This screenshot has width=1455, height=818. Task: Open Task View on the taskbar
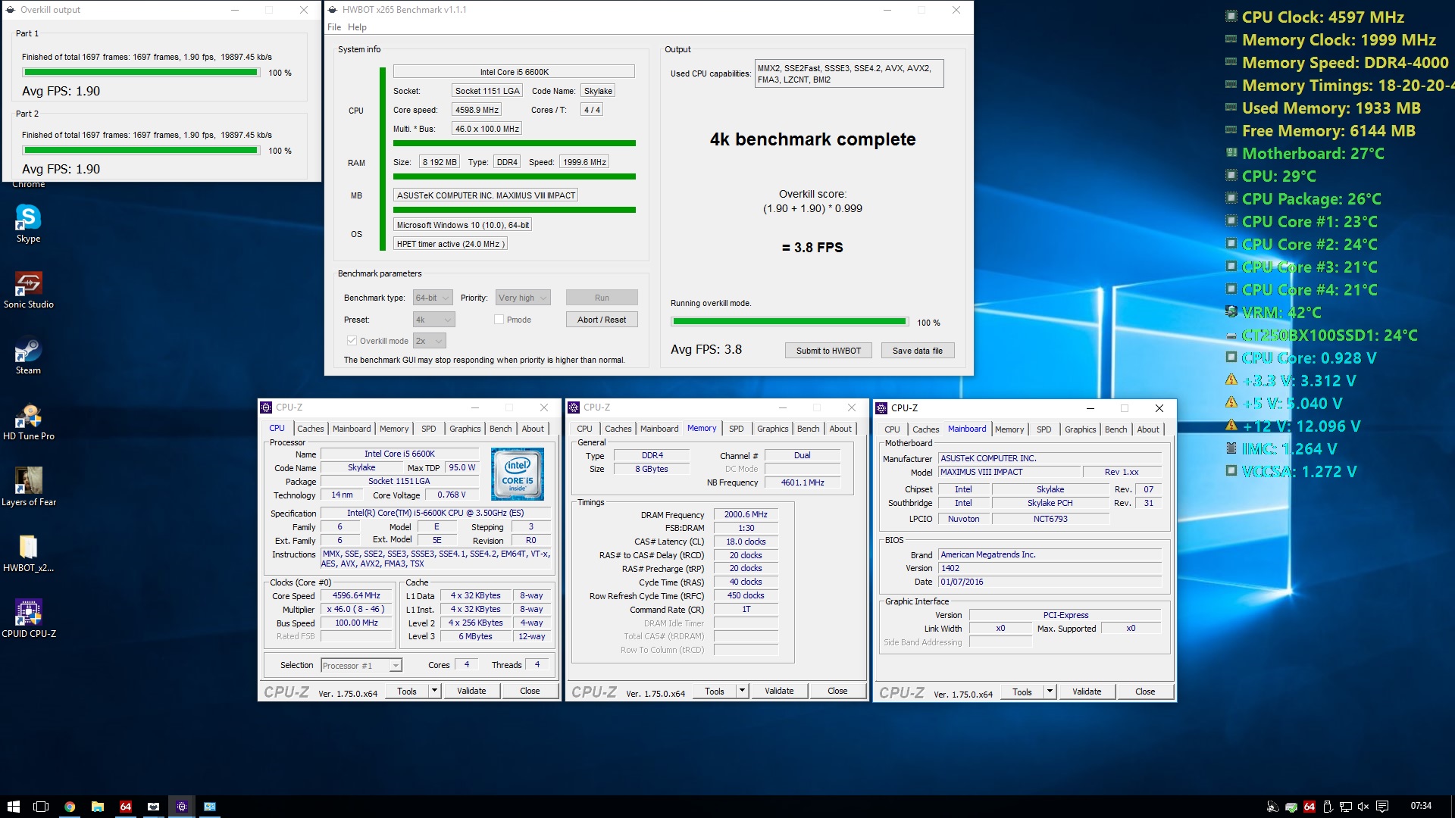41,807
